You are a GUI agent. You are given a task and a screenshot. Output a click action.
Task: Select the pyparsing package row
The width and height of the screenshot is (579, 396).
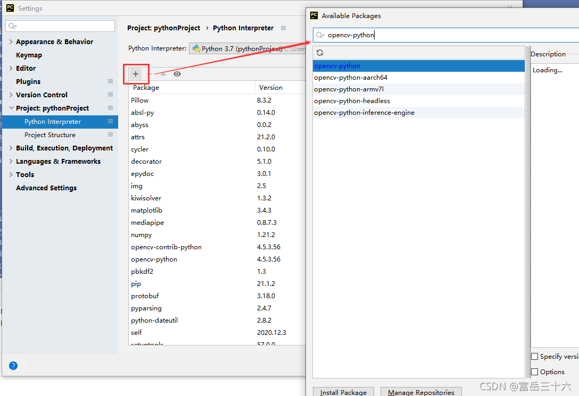217,308
